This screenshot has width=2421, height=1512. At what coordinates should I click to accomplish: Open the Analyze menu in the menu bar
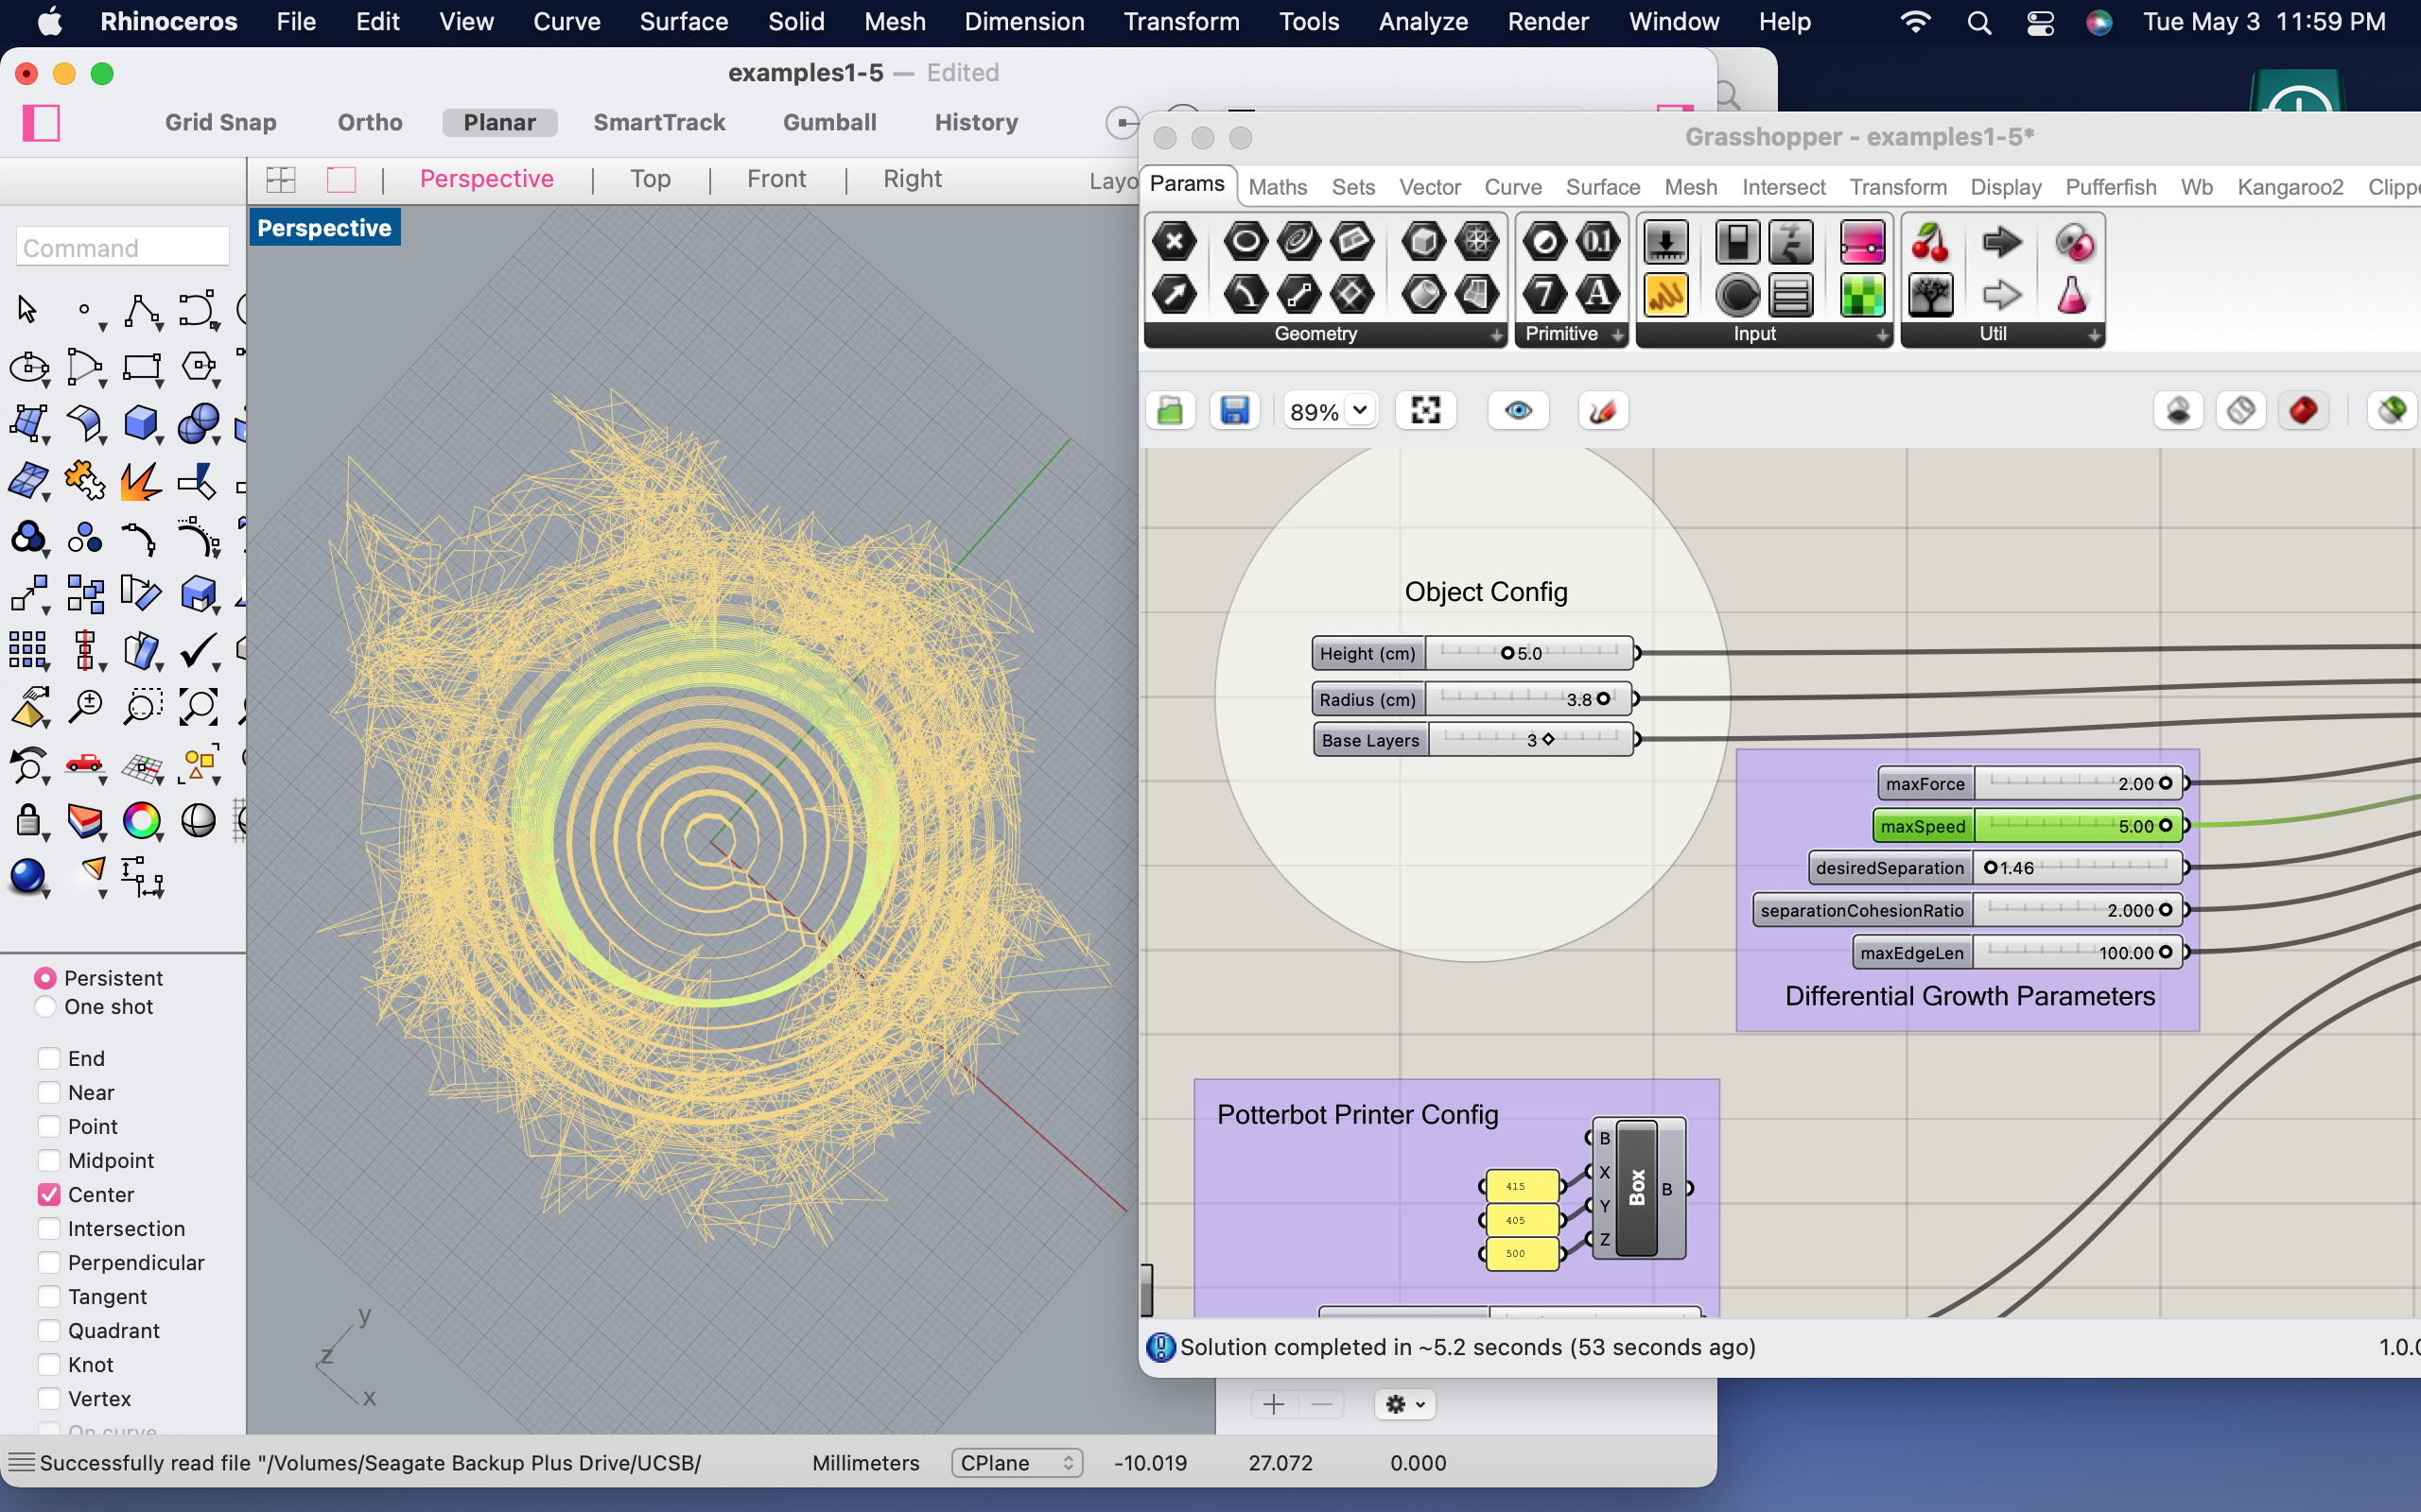1422,21
